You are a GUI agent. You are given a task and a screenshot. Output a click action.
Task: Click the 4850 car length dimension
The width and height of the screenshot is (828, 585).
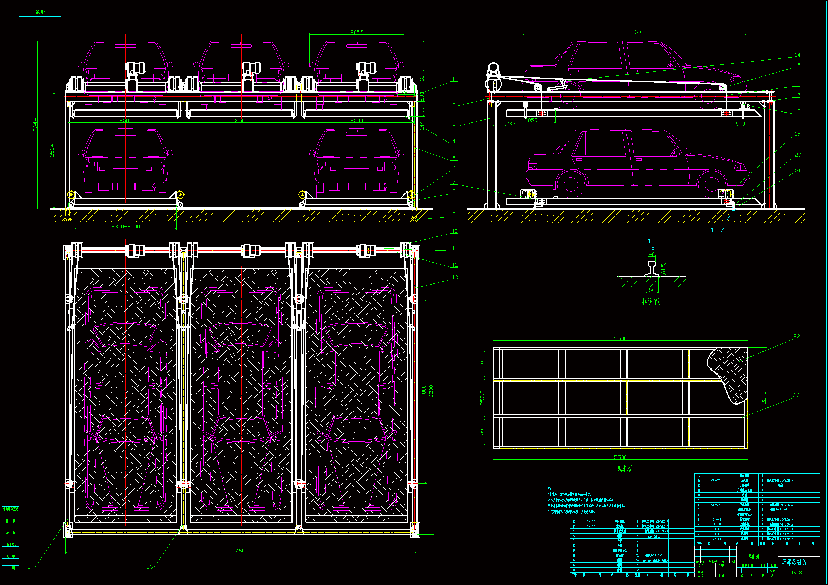634,32
